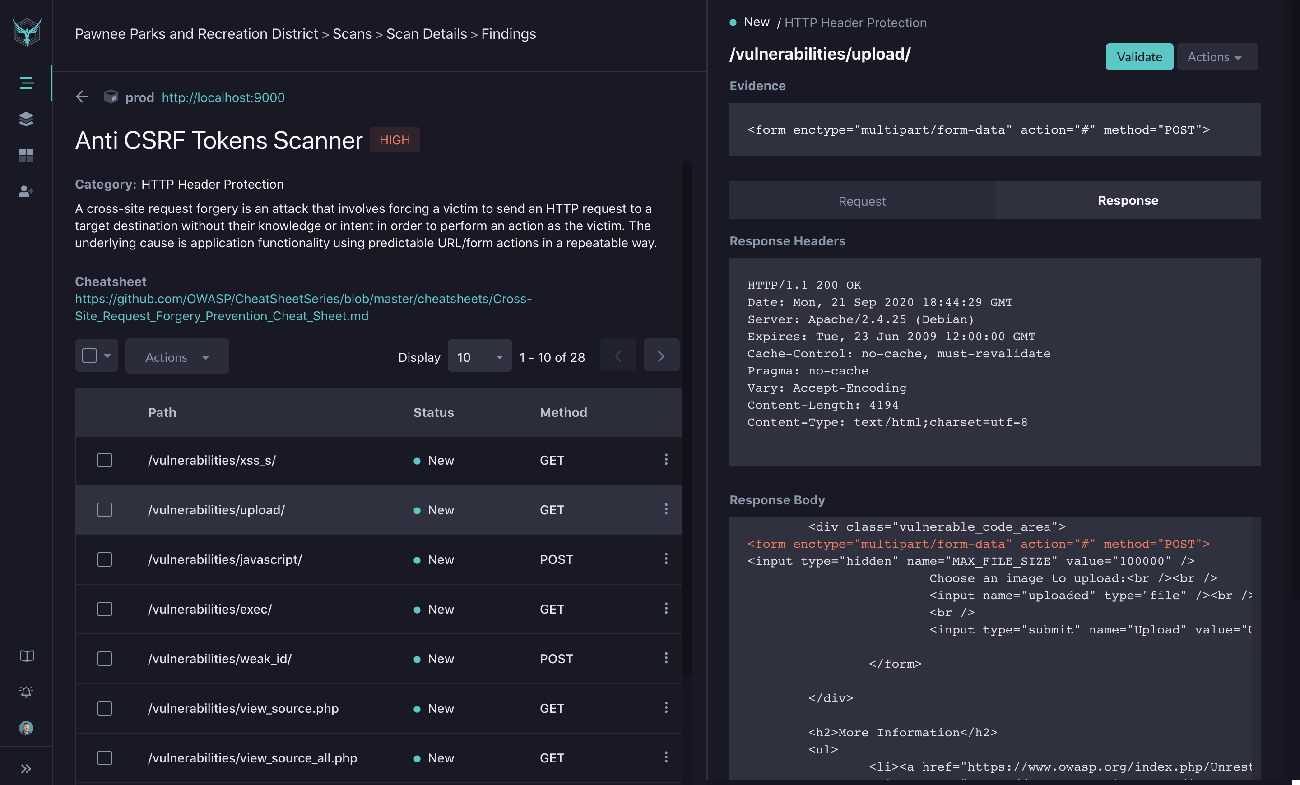Switch to the Response tab
The width and height of the screenshot is (1300, 785).
coord(1127,200)
